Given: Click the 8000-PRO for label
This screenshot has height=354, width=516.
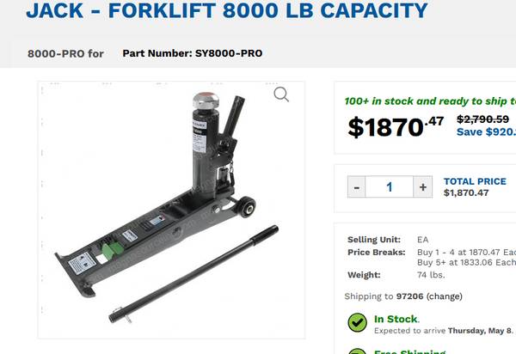Looking at the screenshot, I should coord(65,53).
